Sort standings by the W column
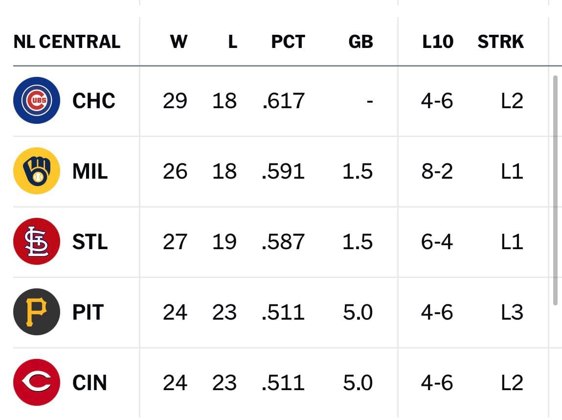The image size is (562, 420). (179, 42)
